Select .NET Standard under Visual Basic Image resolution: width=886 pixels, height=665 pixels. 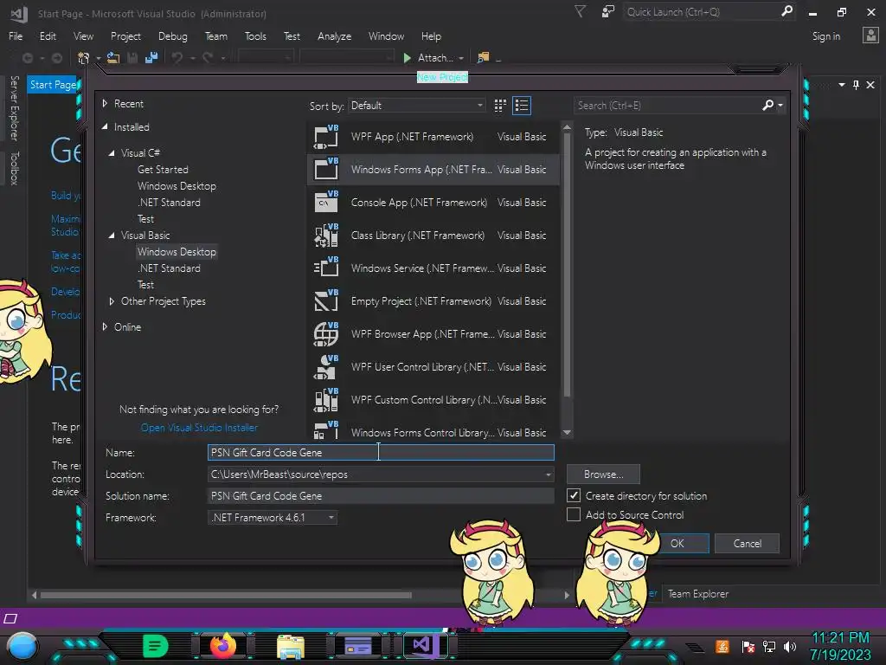(169, 268)
